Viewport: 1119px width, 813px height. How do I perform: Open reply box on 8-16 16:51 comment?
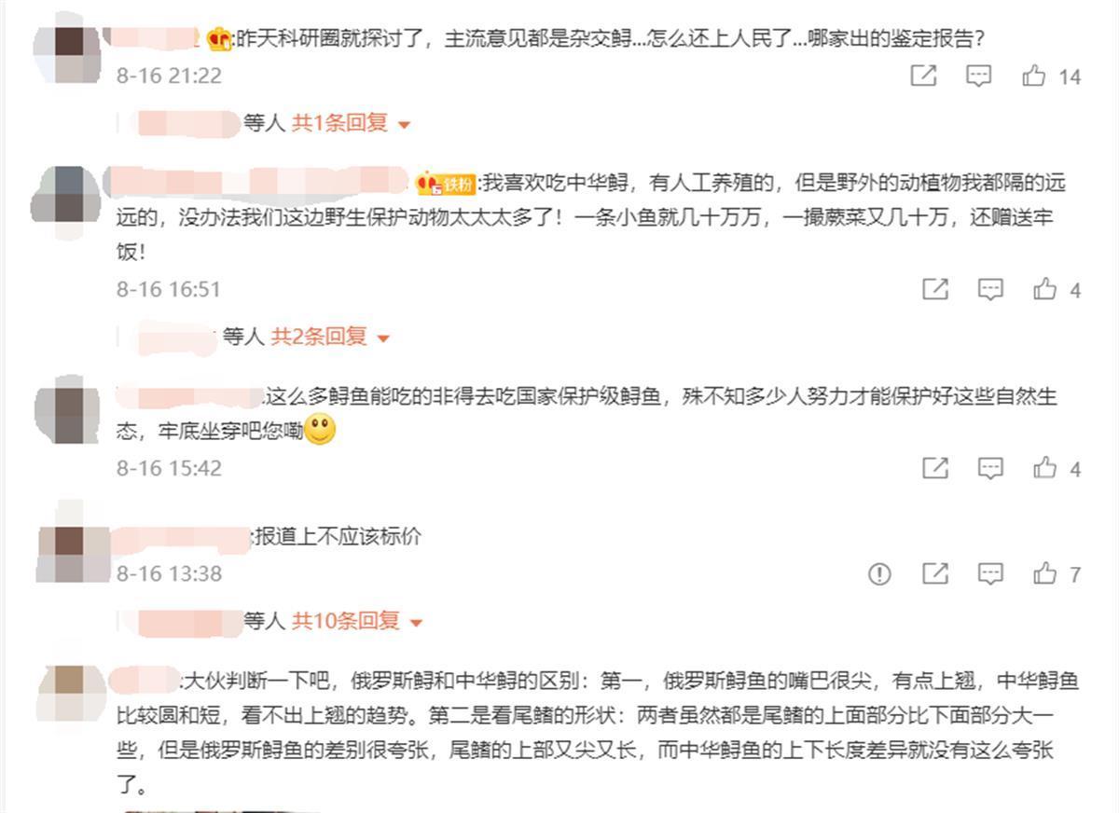point(990,290)
